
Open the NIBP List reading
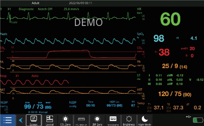114,104
